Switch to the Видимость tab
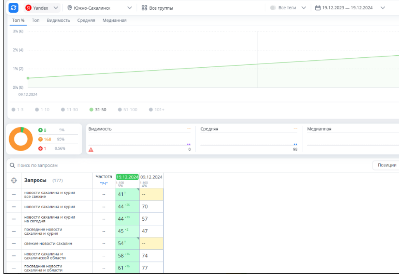399x277 pixels. (x=58, y=20)
